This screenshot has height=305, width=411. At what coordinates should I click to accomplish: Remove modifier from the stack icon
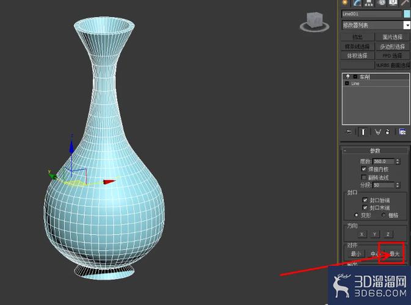pyautogui.click(x=388, y=132)
